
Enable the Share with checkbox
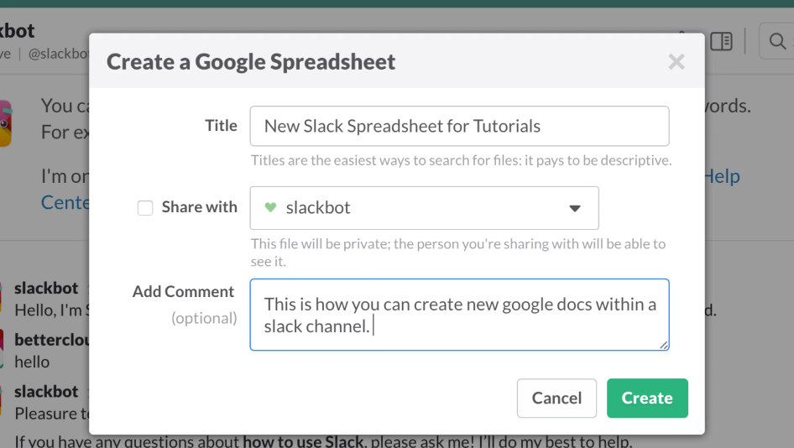pyautogui.click(x=145, y=207)
